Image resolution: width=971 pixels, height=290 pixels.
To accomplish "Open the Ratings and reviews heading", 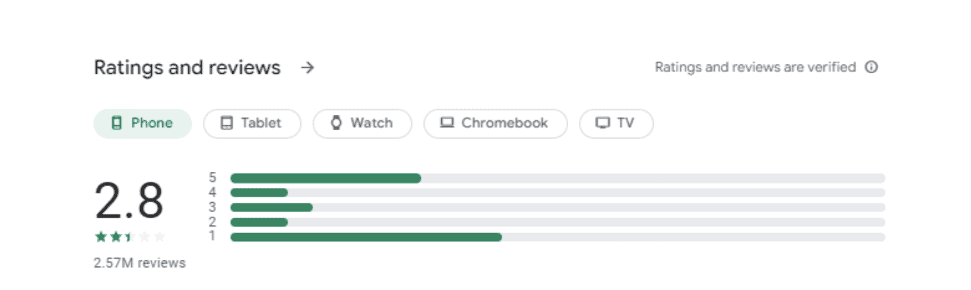I will point(187,68).
